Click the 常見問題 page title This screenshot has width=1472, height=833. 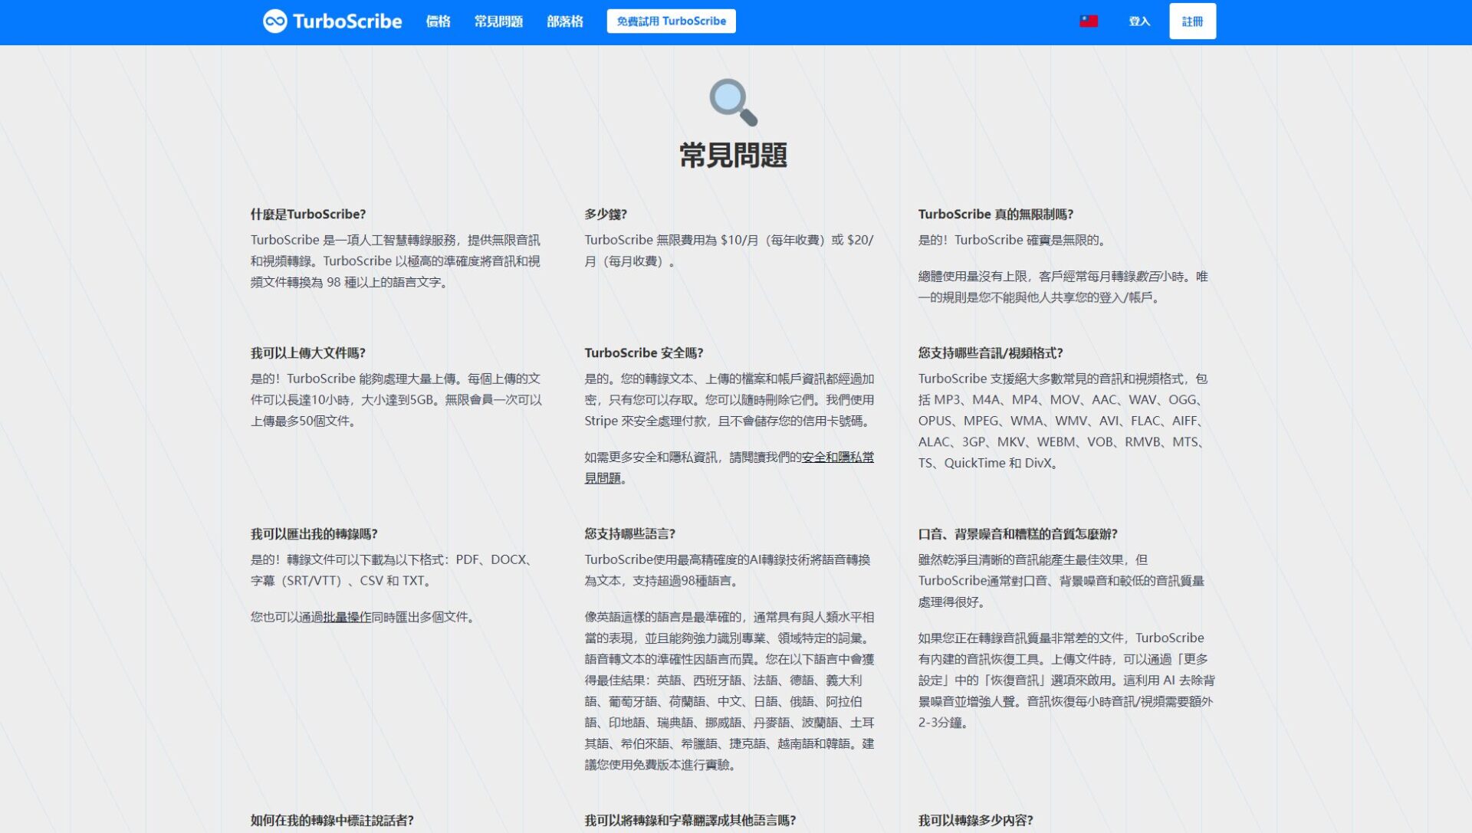735,155
